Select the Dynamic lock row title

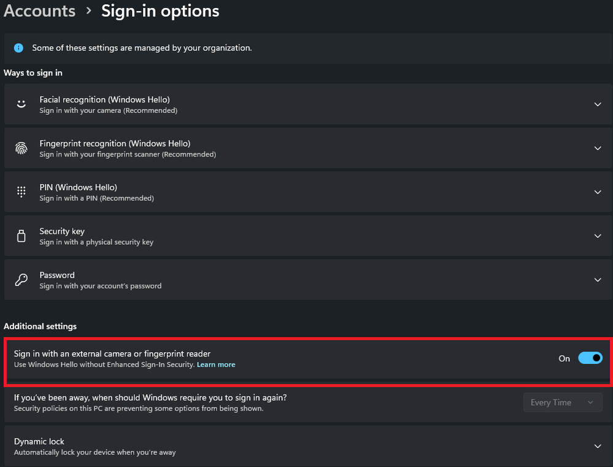point(39,441)
